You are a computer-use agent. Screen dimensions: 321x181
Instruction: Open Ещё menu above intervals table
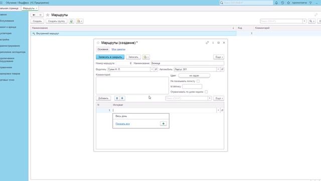coord(219,99)
